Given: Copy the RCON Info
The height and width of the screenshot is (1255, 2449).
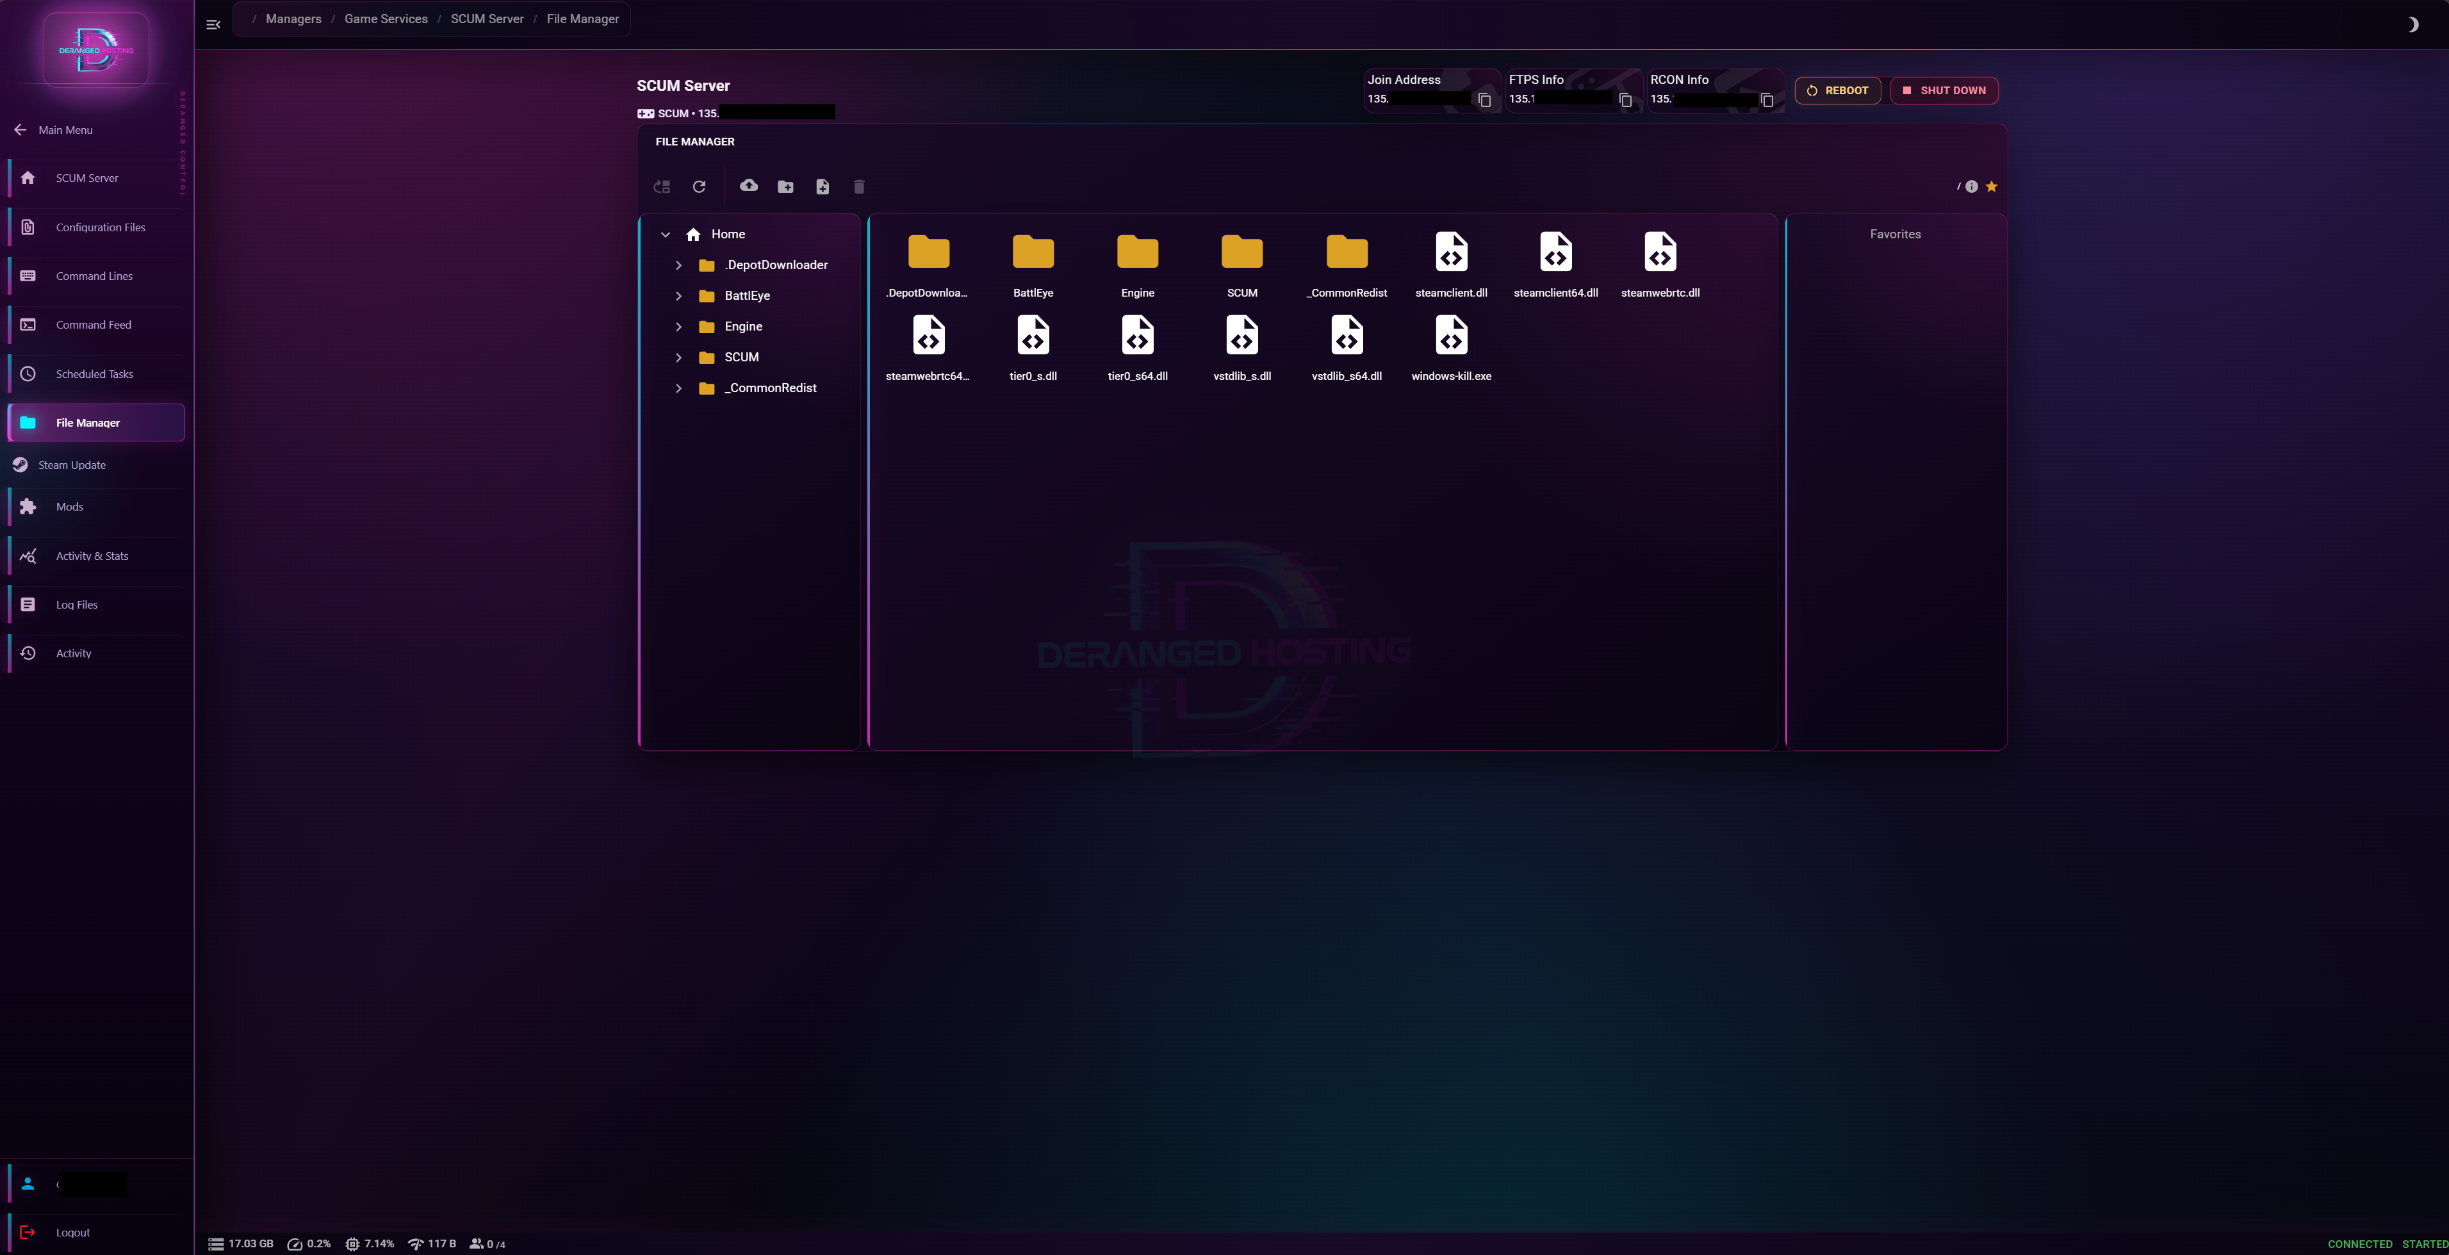Looking at the screenshot, I should point(1766,100).
